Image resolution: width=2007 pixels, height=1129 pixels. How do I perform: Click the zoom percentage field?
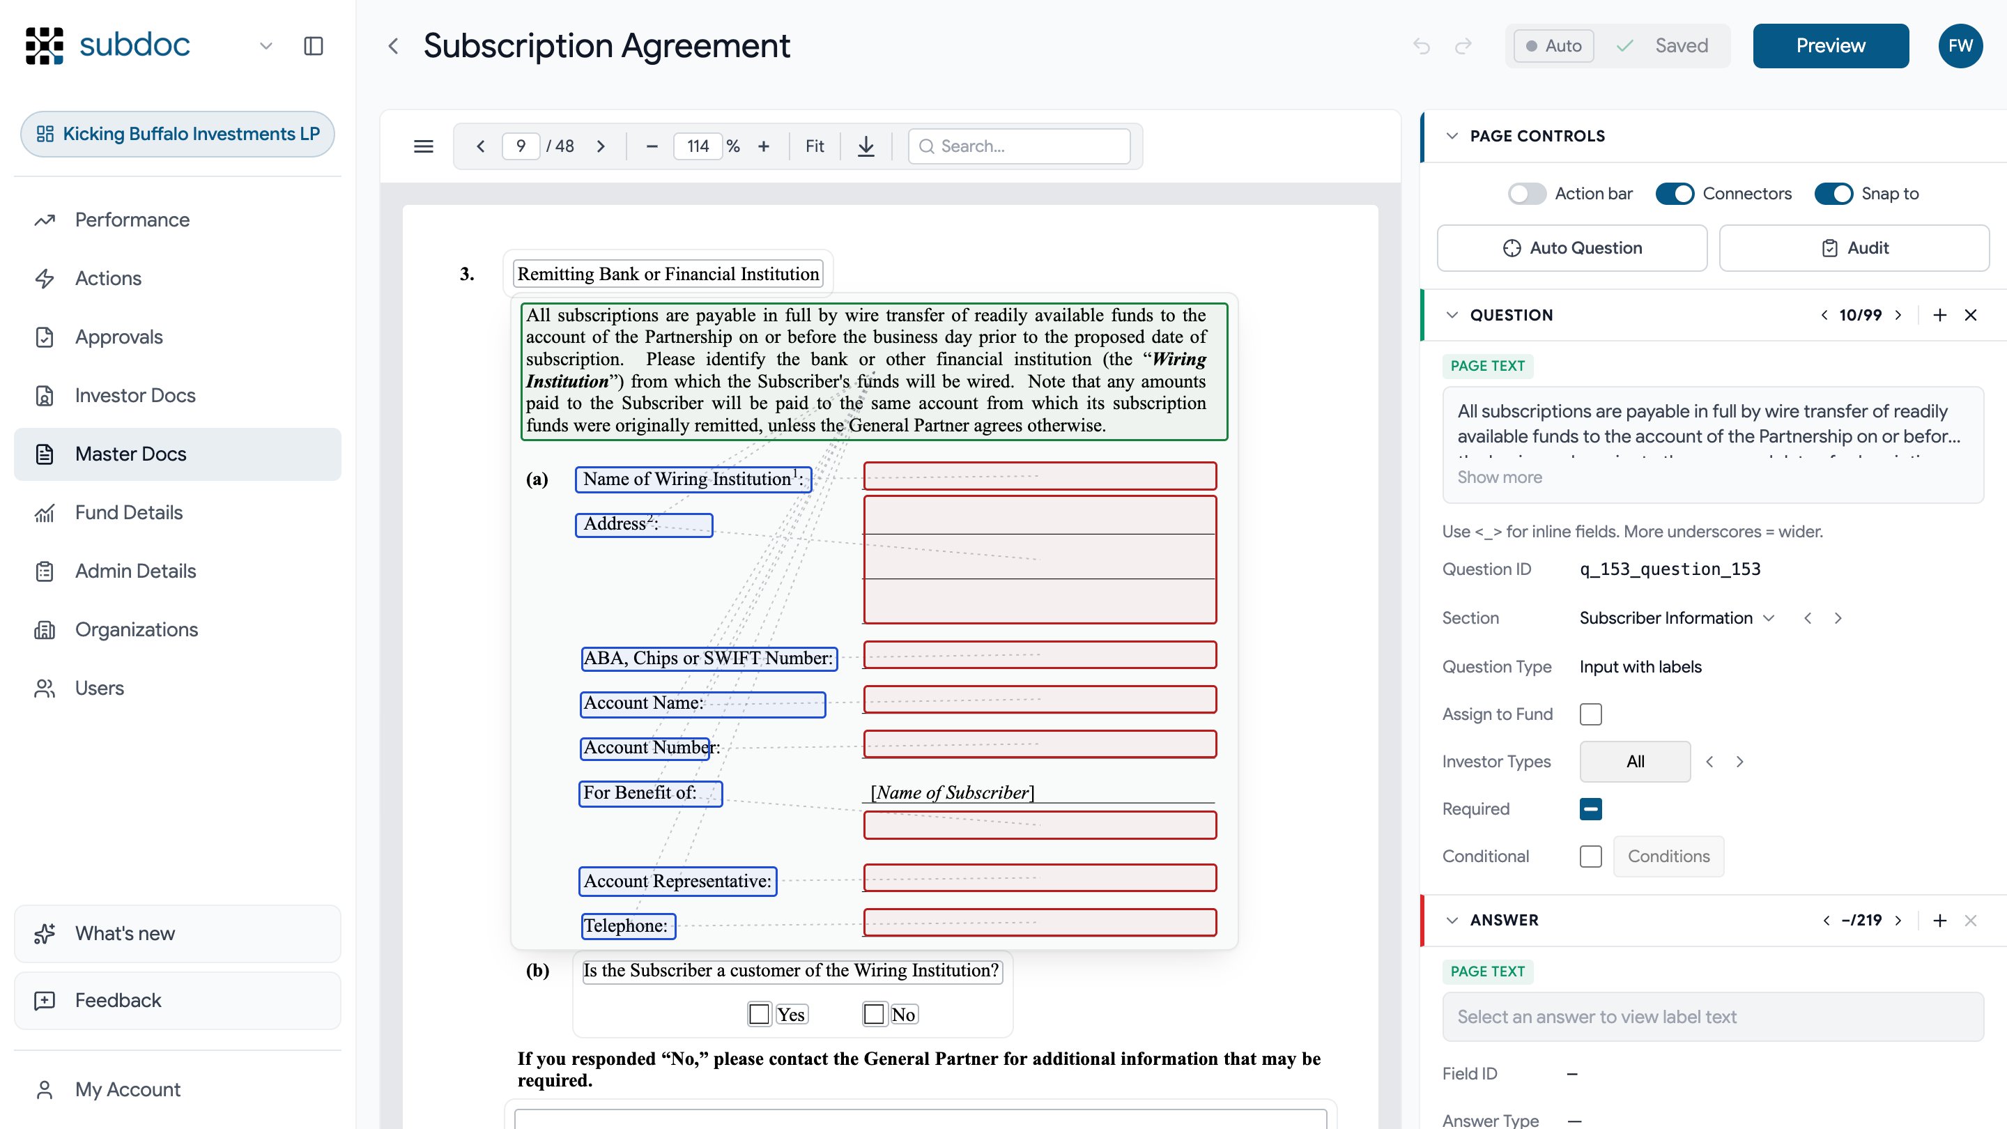[x=698, y=146]
